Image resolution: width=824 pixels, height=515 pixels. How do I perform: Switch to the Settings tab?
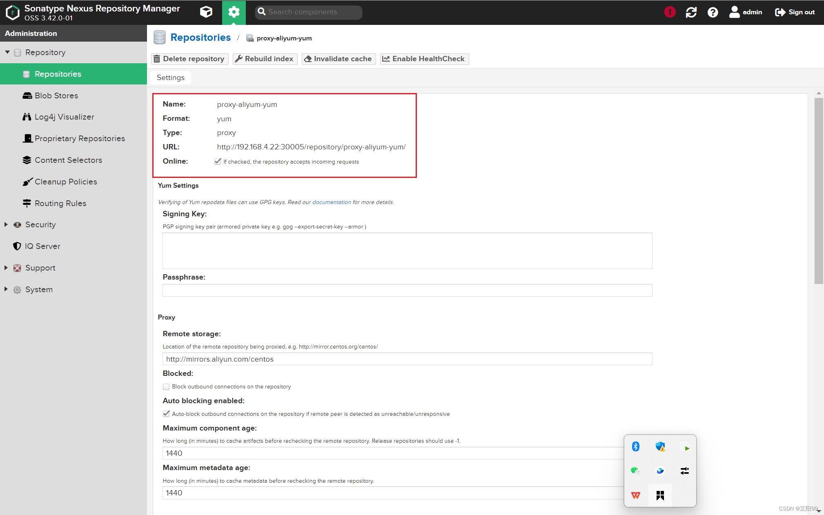pyautogui.click(x=170, y=78)
